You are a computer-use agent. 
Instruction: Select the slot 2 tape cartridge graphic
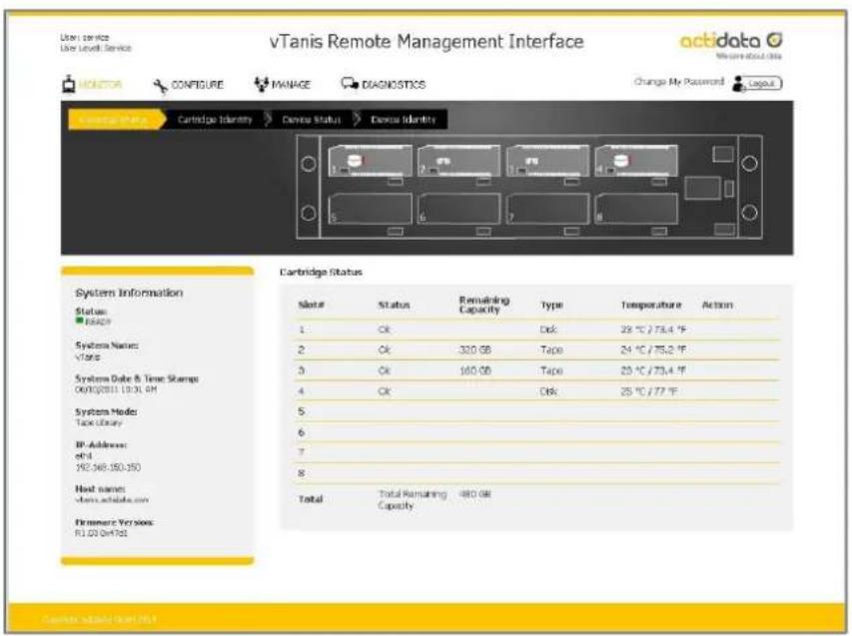pyautogui.click(x=459, y=160)
